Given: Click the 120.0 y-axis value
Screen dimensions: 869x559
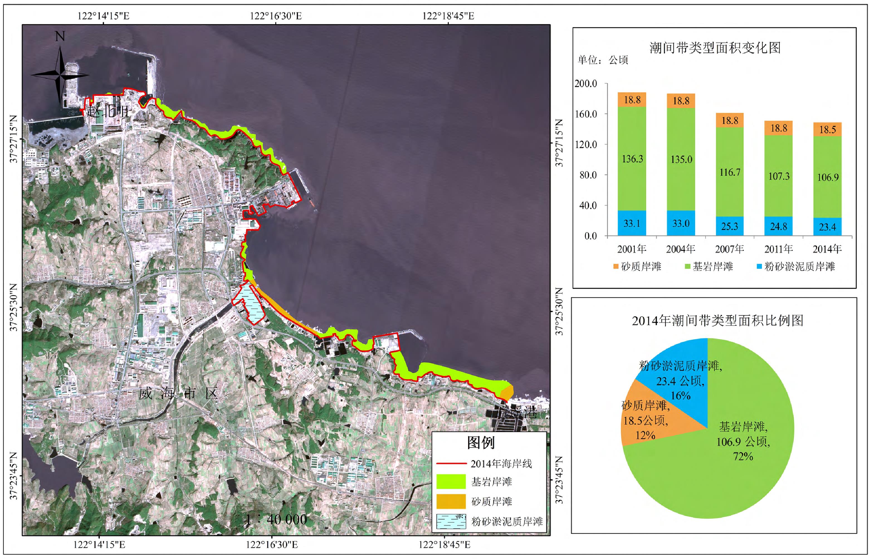Looking at the screenshot, I should point(586,145).
